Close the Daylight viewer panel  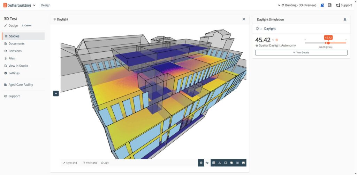244,19
